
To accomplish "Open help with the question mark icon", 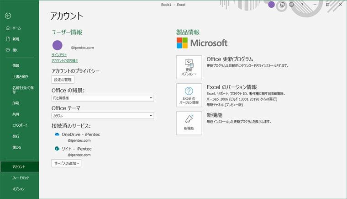I will [302, 5].
